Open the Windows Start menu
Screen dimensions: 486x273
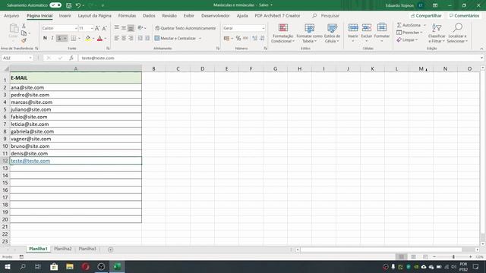(8, 266)
